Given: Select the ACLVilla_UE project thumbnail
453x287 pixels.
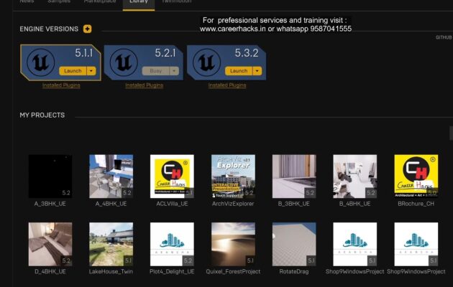Looking at the screenshot, I should tap(172, 177).
